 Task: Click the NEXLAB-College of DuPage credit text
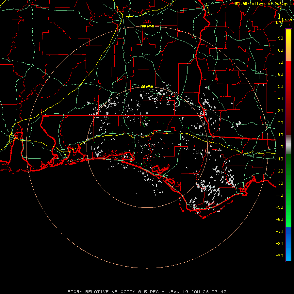click(x=263, y=4)
